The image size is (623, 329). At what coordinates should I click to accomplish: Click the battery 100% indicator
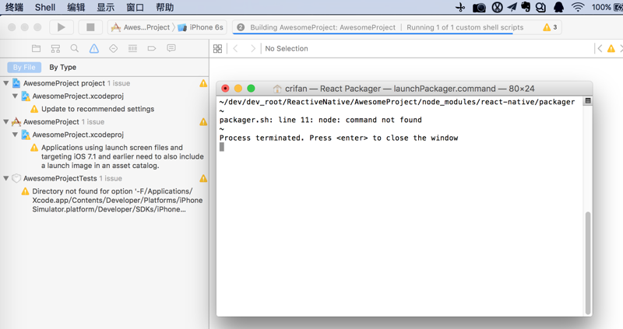(x=607, y=7)
